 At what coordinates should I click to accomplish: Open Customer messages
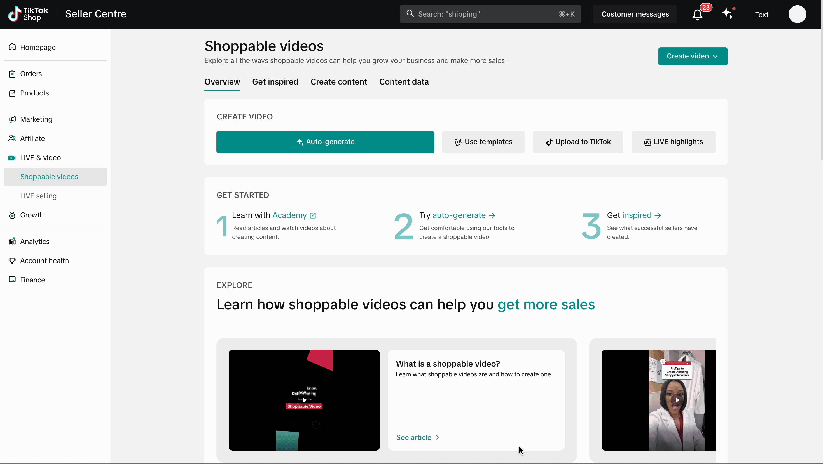(x=635, y=14)
